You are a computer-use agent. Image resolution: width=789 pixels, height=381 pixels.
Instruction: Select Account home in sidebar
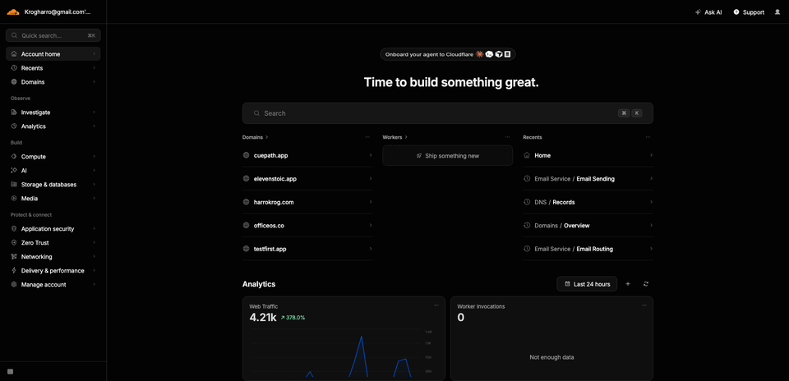pos(53,53)
